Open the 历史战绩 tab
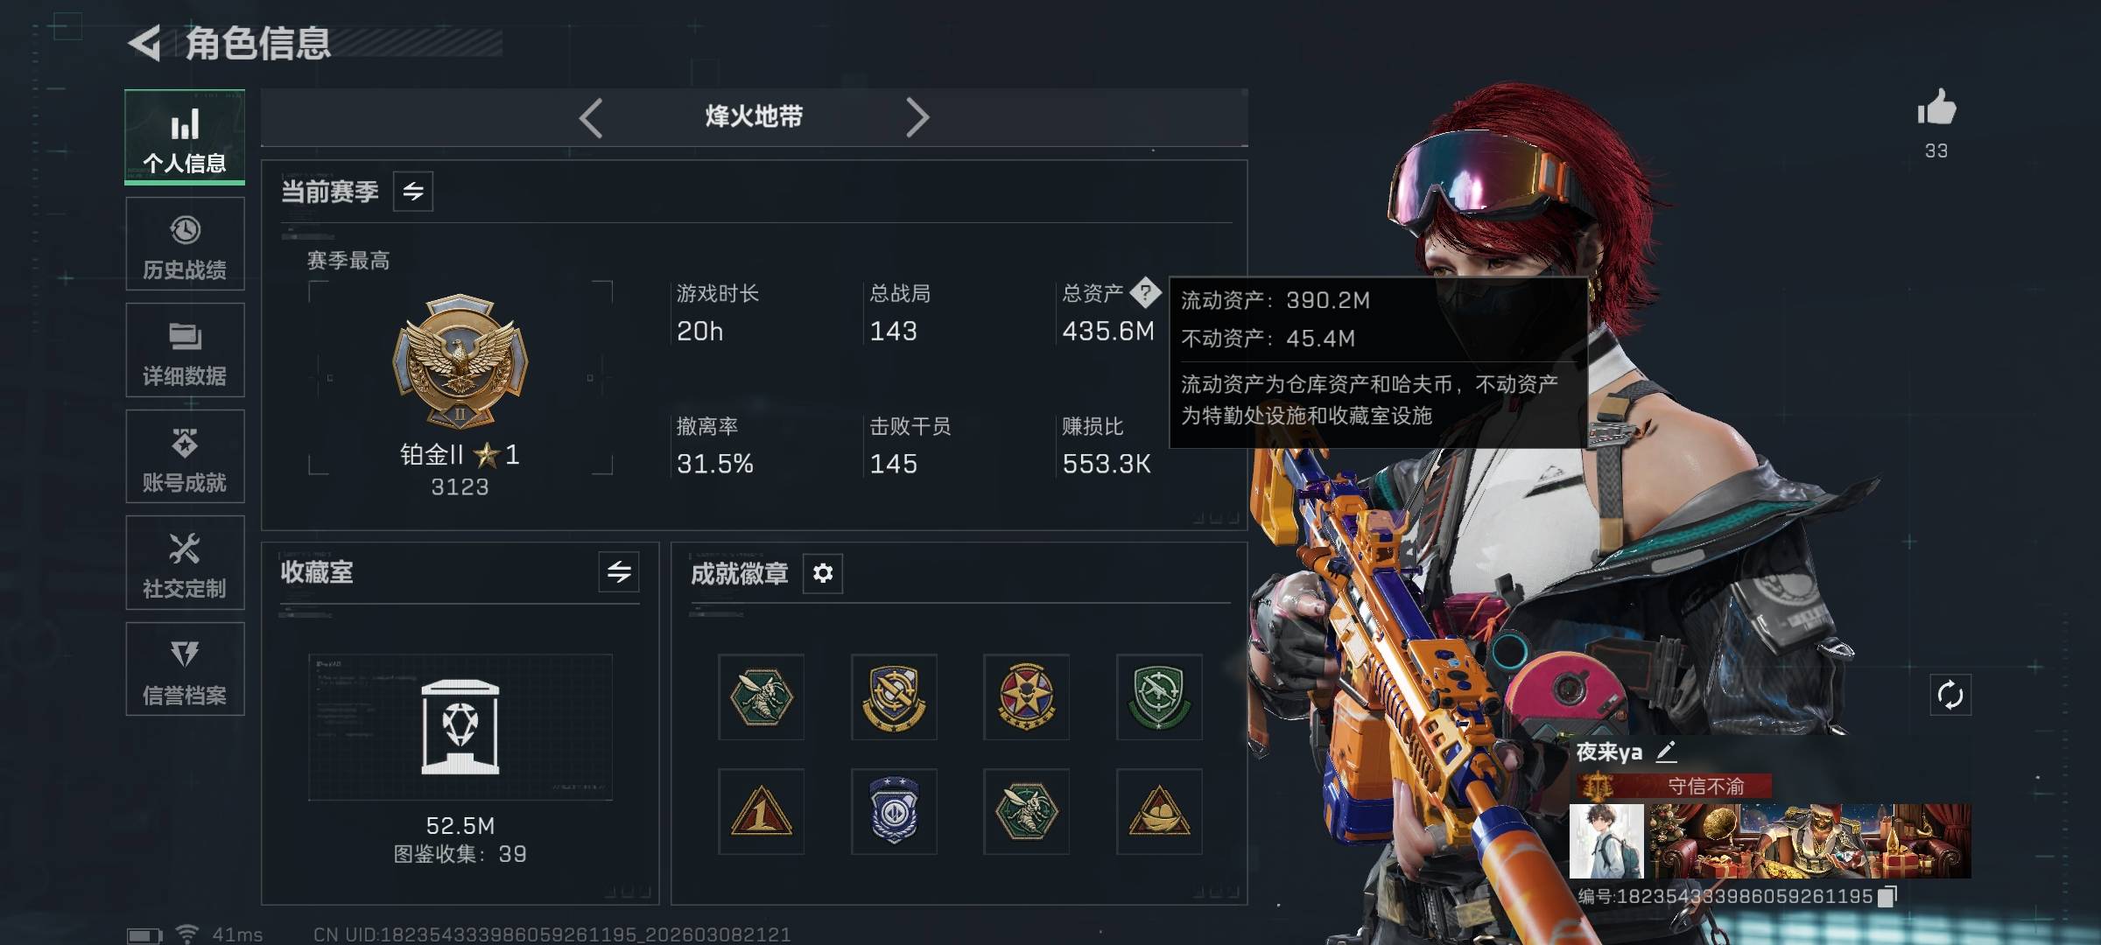 [x=185, y=244]
